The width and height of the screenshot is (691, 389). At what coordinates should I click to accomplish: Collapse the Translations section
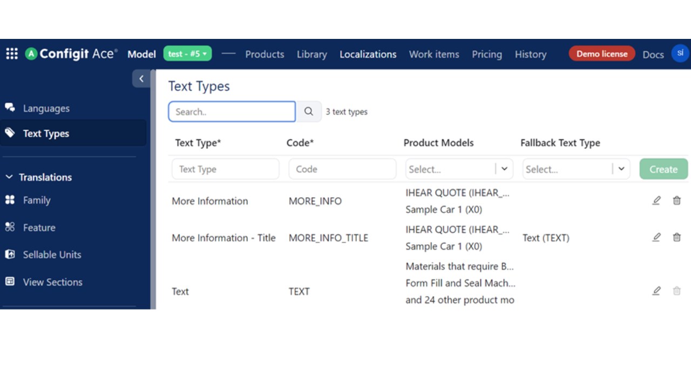9,177
